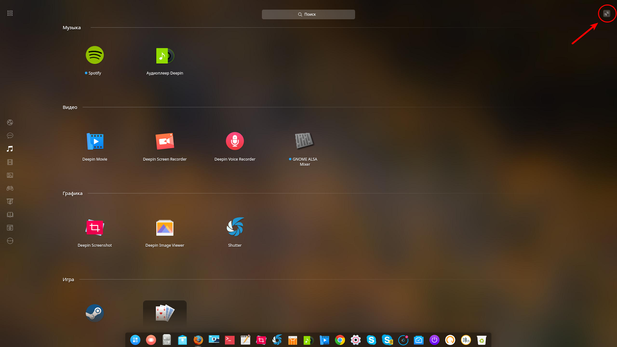This screenshot has width=617, height=347.
Task: Click the search field at the top
Action: 308,14
